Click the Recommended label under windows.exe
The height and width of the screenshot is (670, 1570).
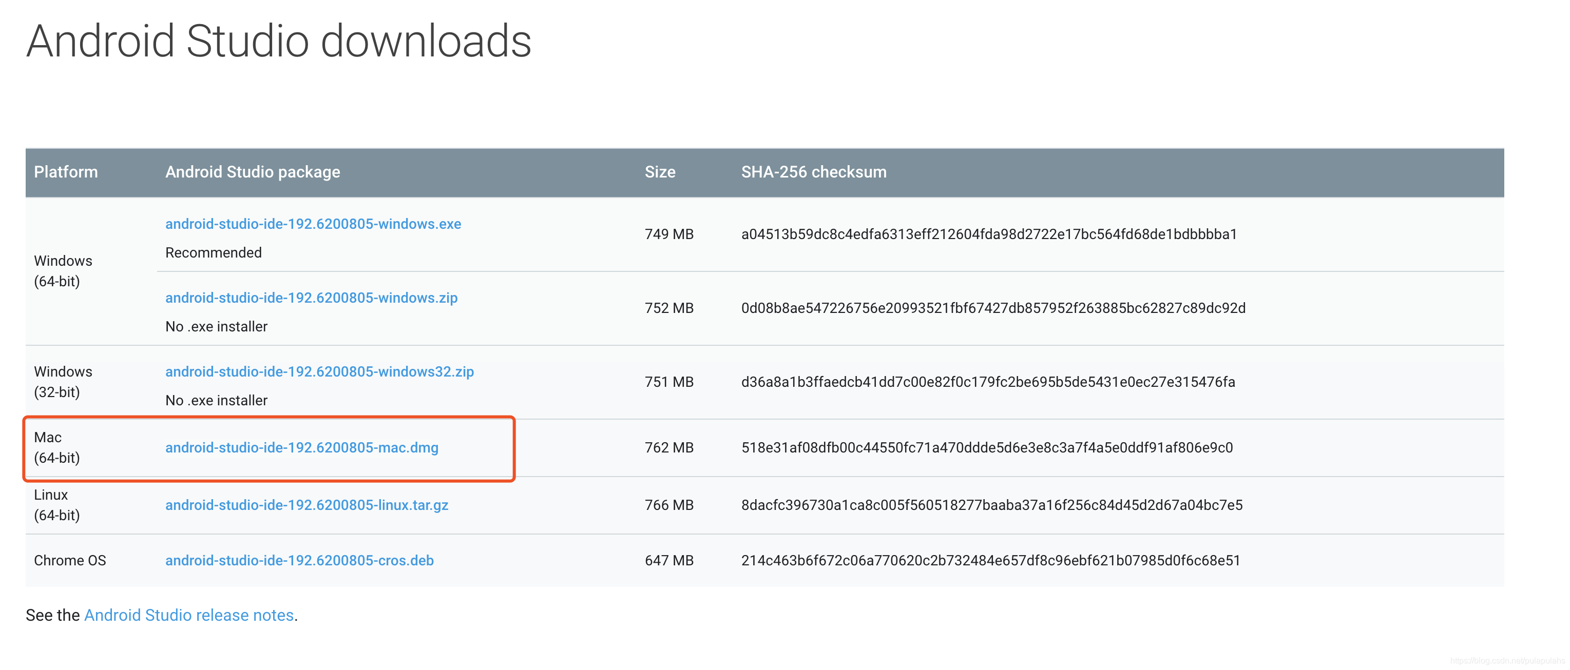click(x=213, y=253)
